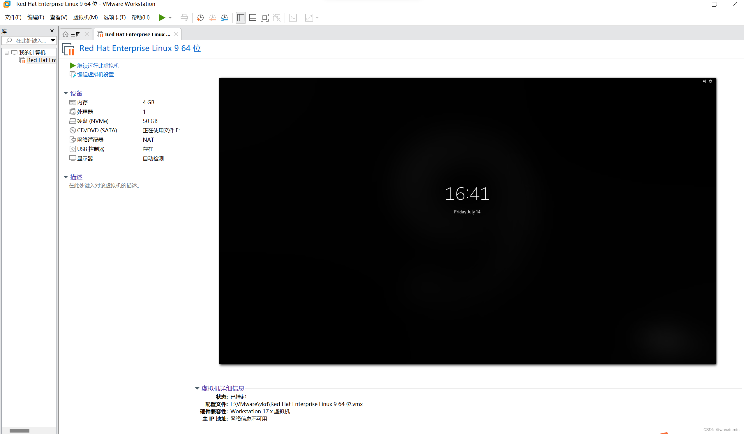
Task: Open the power options dropdown arrow
Action: coord(170,18)
